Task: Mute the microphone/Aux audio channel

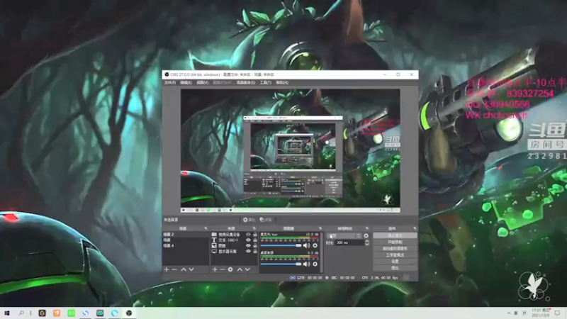Action: (306, 245)
